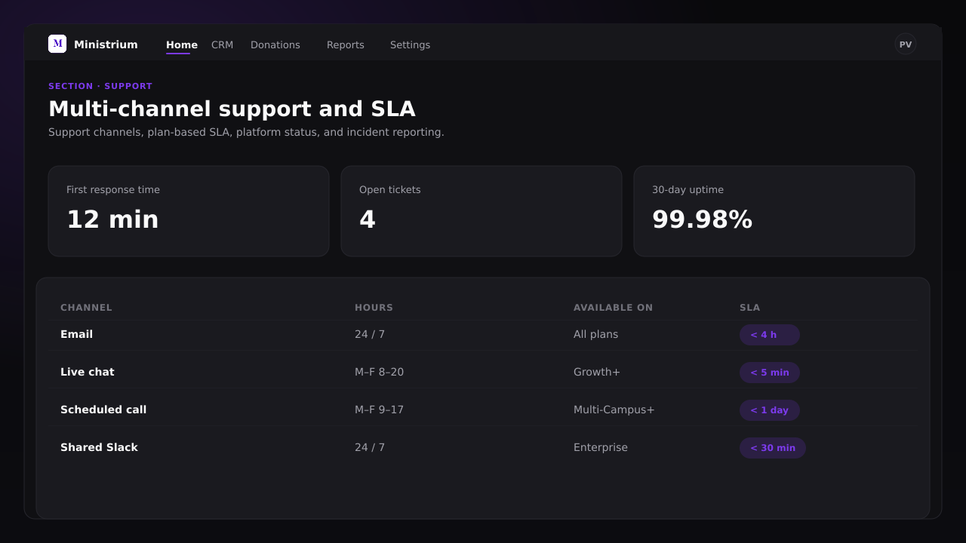Click the open tickets count '4'
966x543 pixels.
pos(368,219)
